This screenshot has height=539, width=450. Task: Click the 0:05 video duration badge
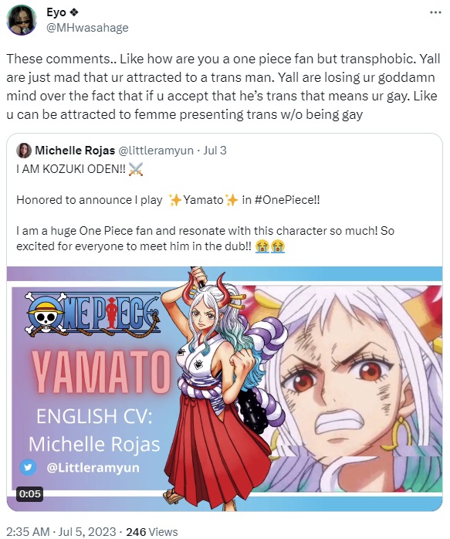pos(29,493)
